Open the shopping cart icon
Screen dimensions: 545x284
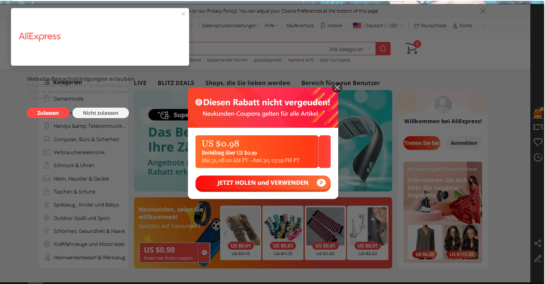[x=412, y=48]
